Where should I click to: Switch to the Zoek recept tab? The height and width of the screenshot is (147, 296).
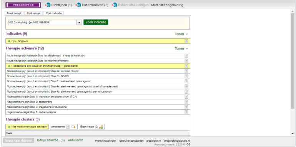click(x=33, y=13)
